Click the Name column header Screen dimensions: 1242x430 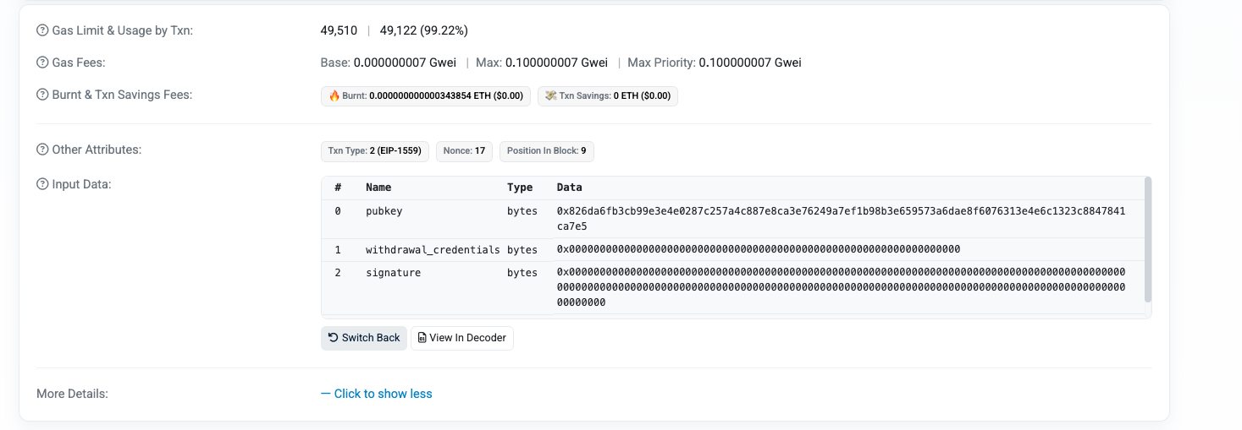coord(378,188)
